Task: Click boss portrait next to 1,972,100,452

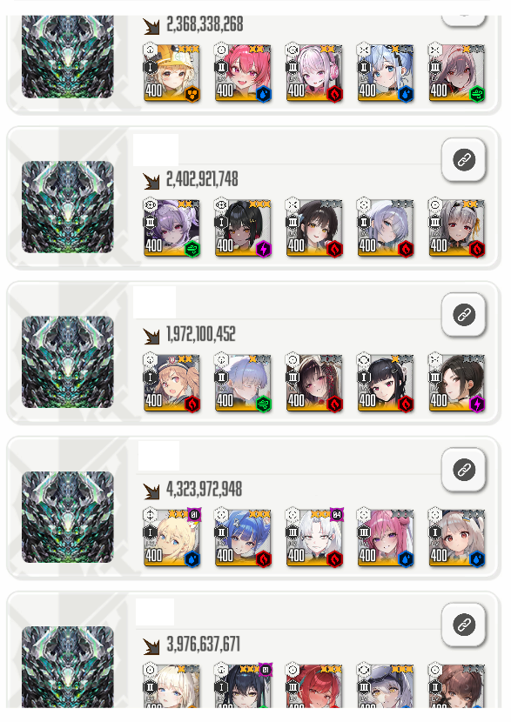Action: click(67, 362)
